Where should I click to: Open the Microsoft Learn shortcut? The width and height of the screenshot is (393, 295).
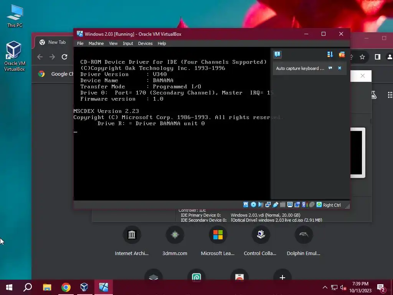point(218,241)
